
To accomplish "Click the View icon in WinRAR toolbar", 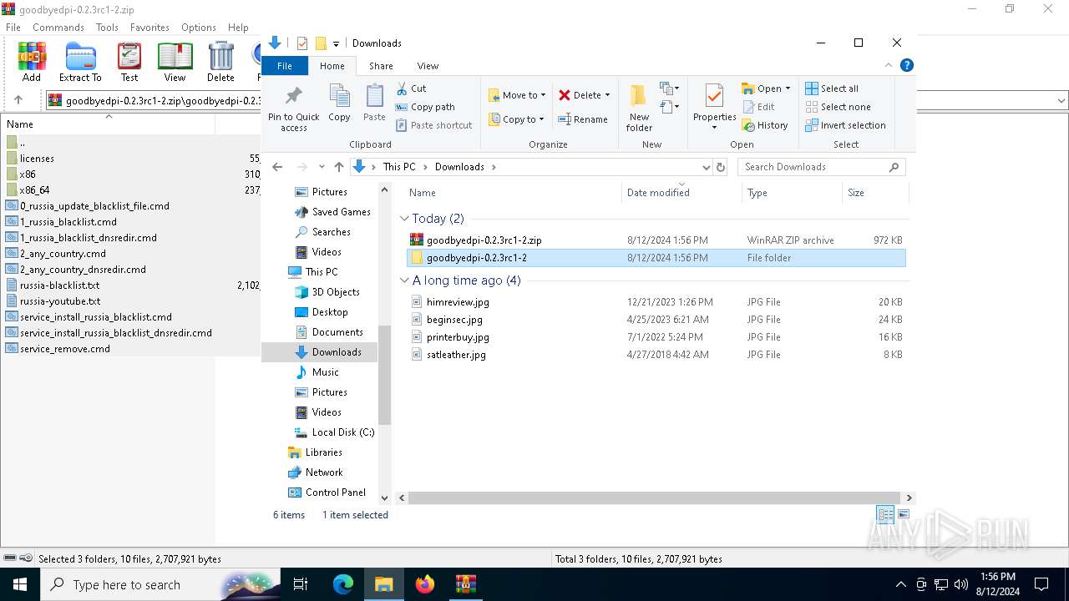I will pos(175,63).
